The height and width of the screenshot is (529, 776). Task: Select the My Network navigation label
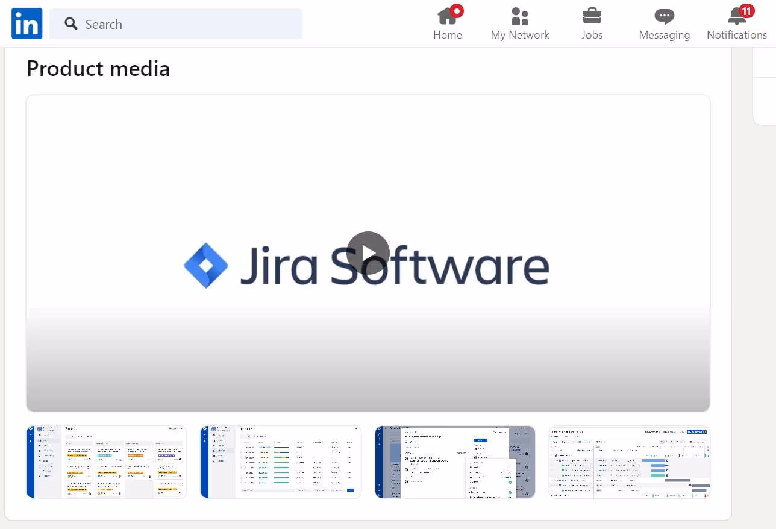[520, 34]
